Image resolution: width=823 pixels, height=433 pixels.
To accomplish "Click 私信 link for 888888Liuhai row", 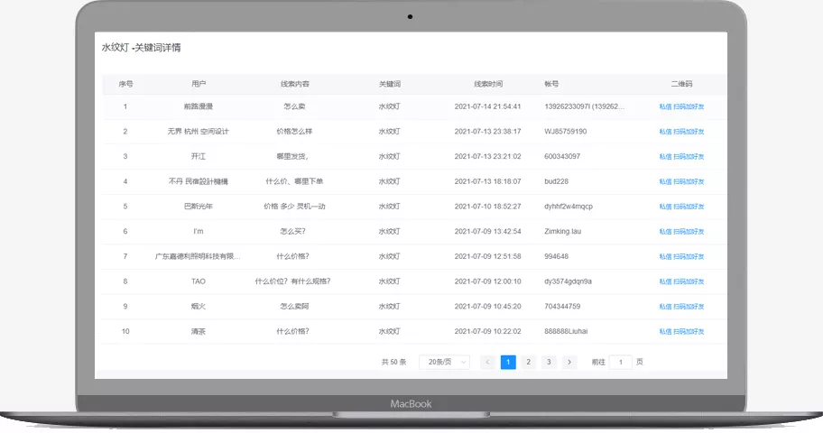I will [665, 332].
